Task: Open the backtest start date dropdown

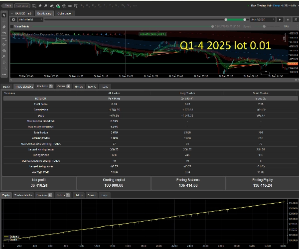Action: (30, 19)
